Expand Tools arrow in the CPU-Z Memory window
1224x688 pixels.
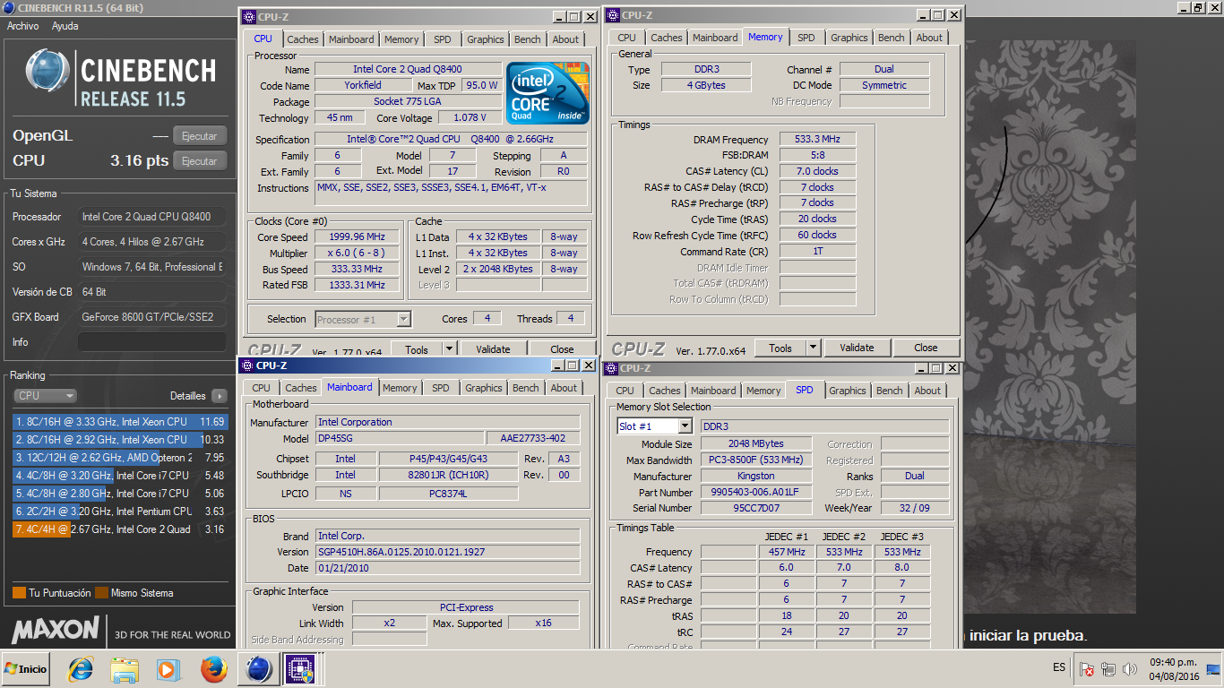point(813,348)
